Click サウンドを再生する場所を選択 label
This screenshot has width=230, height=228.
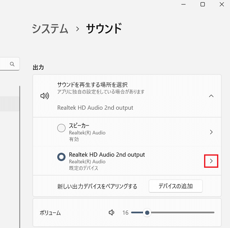(92, 85)
